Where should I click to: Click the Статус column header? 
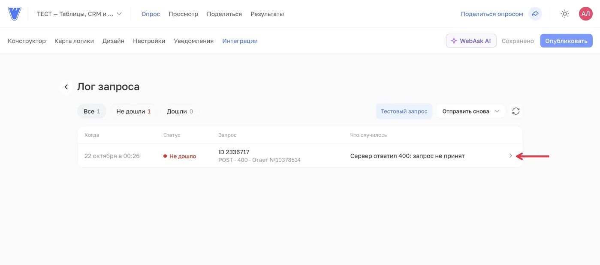(172, 135)
